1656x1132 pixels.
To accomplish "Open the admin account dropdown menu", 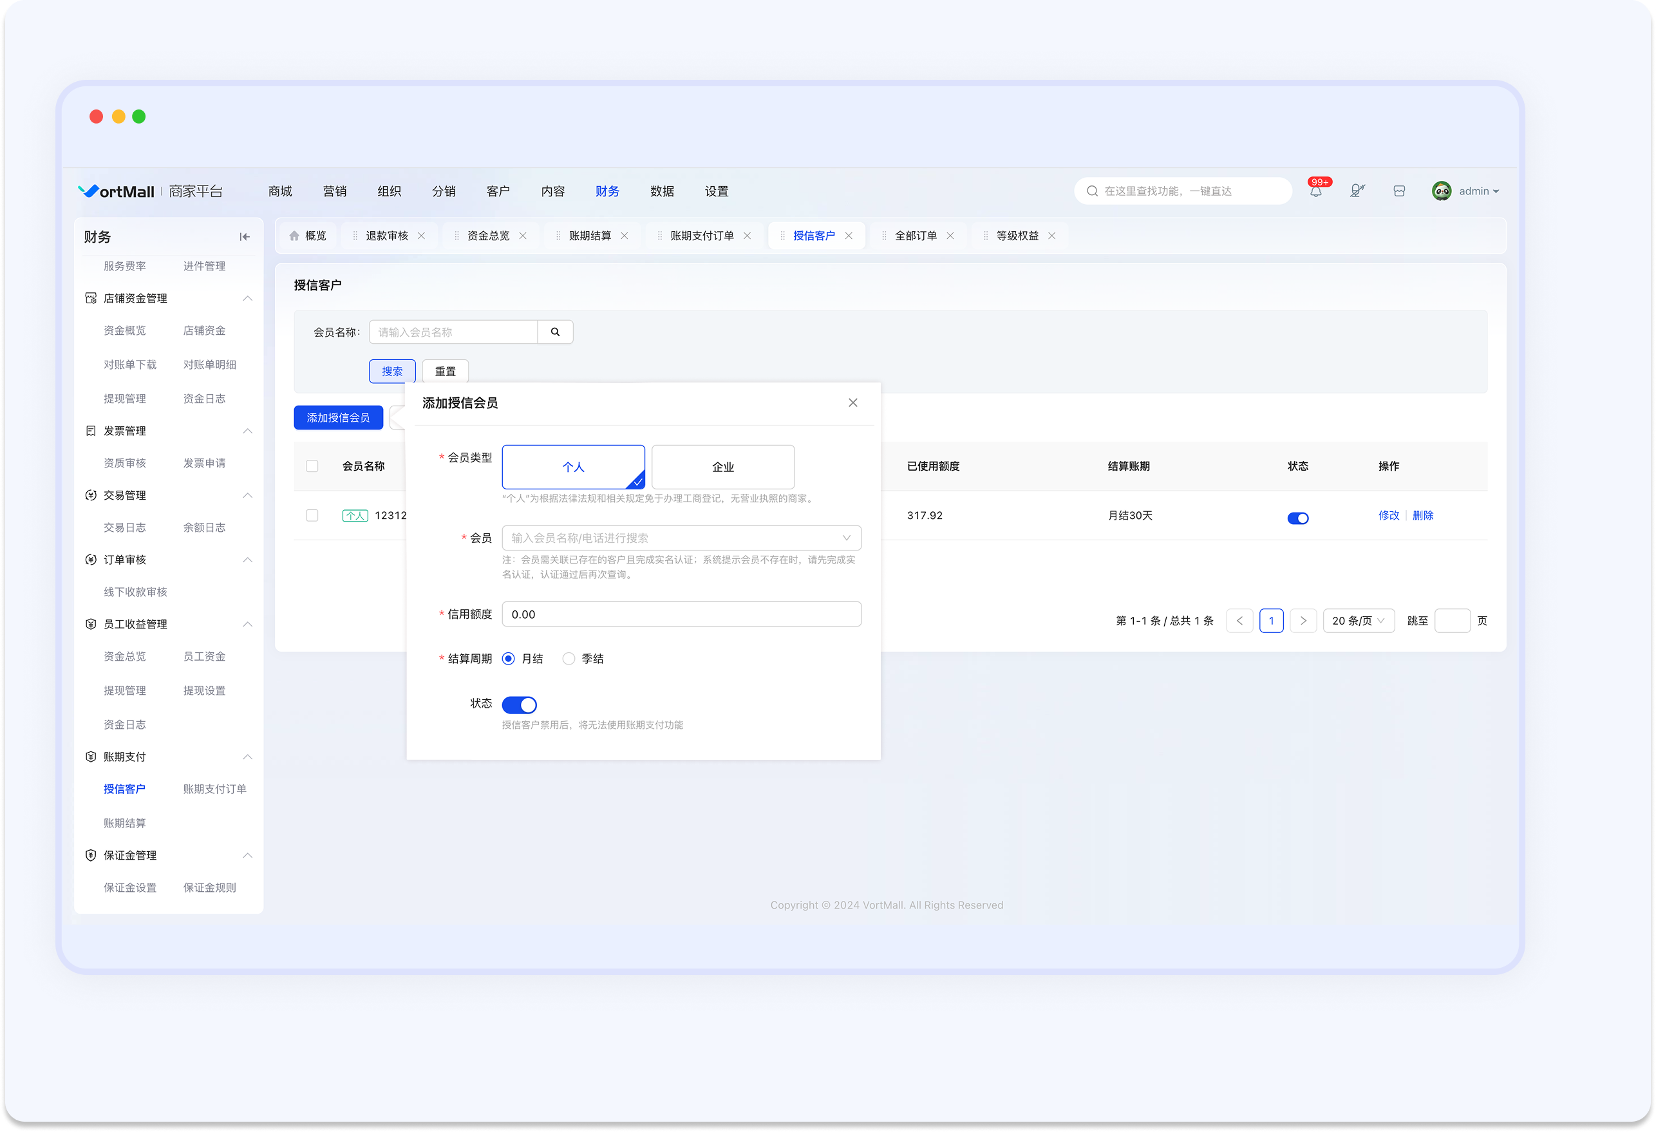I will (x=1478, y=191).
